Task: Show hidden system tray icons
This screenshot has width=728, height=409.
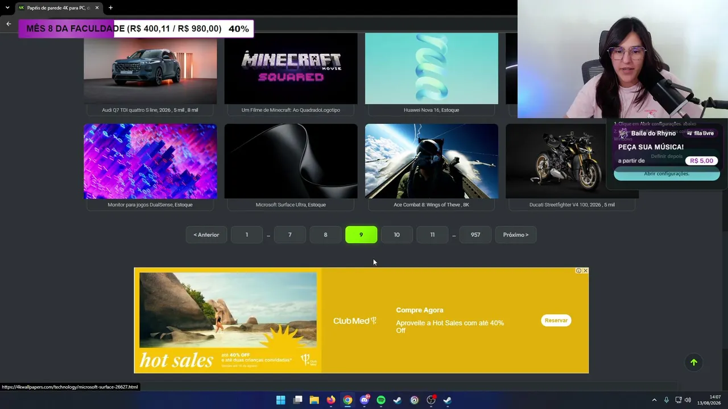Action: [654, 400]
